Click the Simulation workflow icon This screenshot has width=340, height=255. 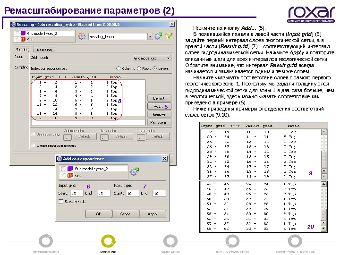tap(170, 241)
